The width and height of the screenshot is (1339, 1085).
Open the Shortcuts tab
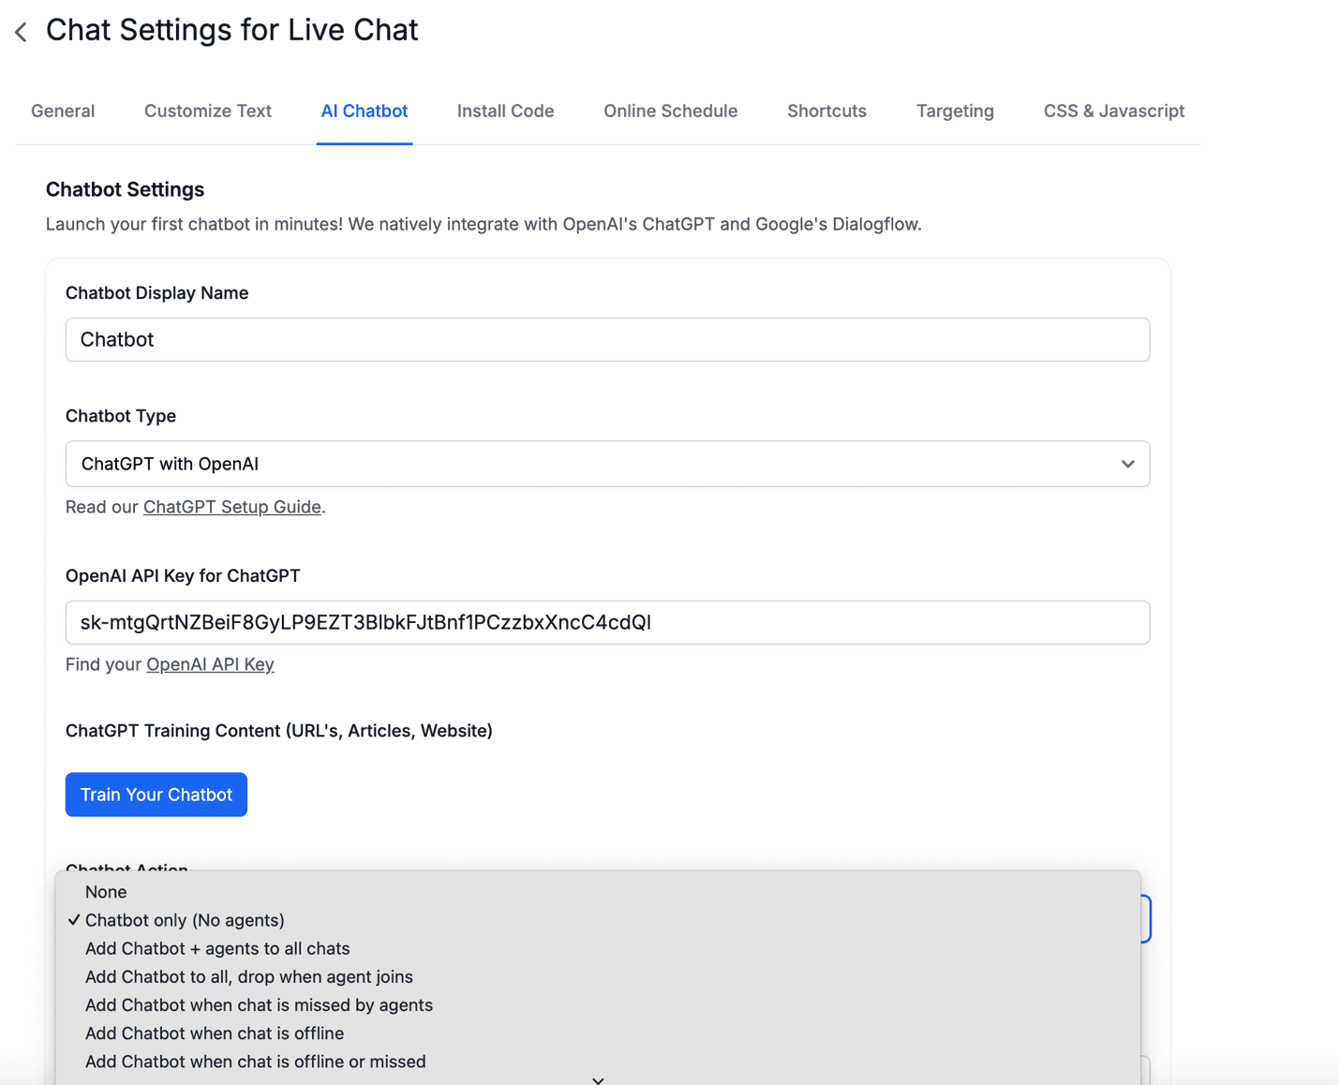[x=826, y=111]
